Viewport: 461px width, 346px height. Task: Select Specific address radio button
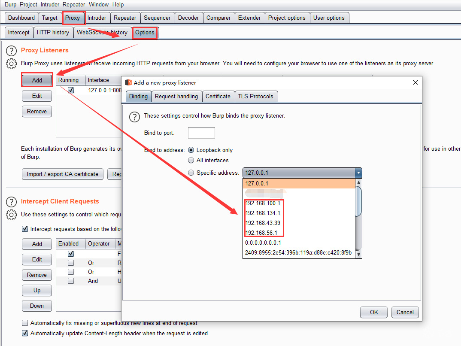pyautogui.click(x=191, y=173)
